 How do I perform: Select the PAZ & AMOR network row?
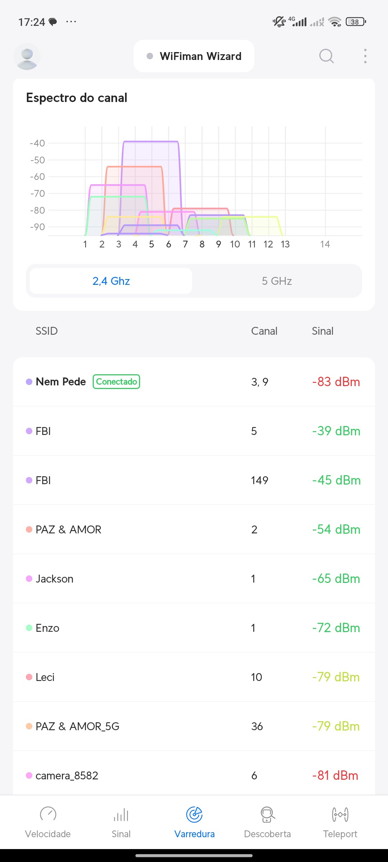(194, 529)
